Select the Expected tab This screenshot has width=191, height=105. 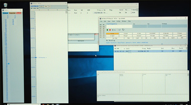coord(12,13)
